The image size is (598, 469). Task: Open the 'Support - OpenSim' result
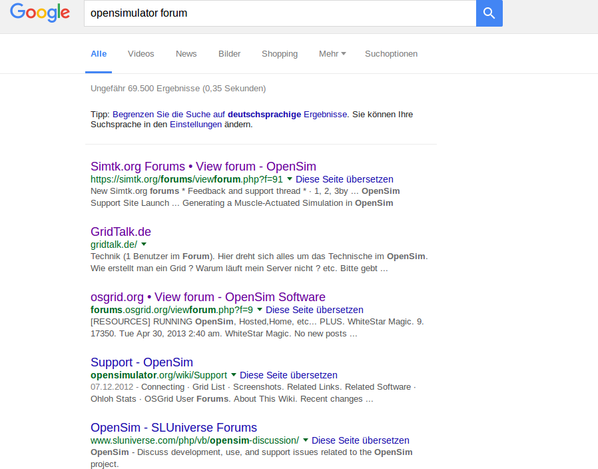coord(142,362)
